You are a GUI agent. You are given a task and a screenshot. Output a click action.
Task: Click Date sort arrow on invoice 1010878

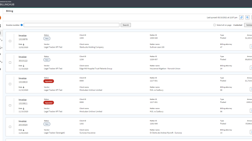24,44
